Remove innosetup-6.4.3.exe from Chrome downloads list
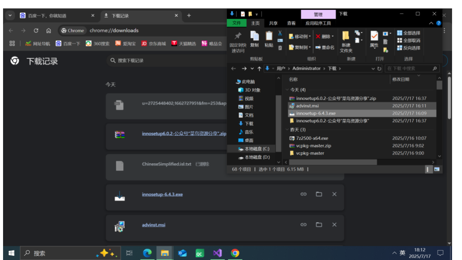The image size is (462, 260). point(334,194)
